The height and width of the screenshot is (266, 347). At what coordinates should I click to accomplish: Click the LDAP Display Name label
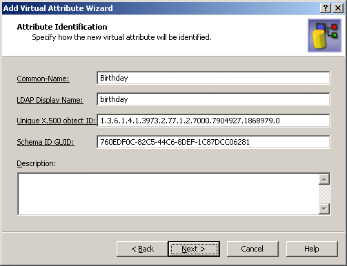tap(50, 100)
